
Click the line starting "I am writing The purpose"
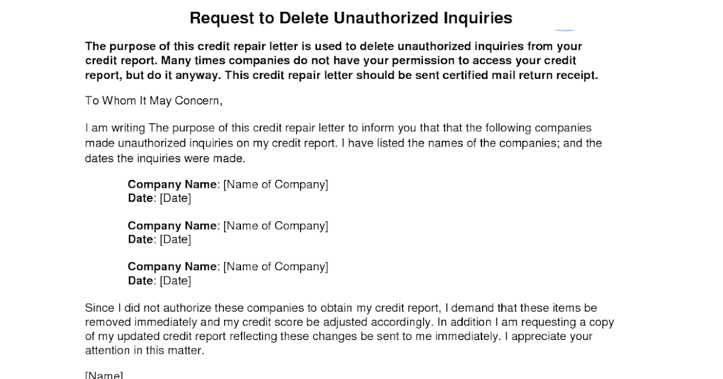(x=338, y=128)
